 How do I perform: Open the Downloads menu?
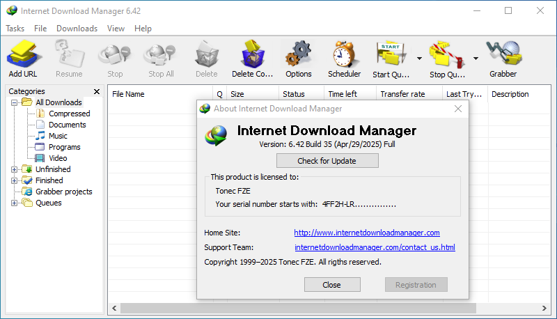tap(77, 29)
